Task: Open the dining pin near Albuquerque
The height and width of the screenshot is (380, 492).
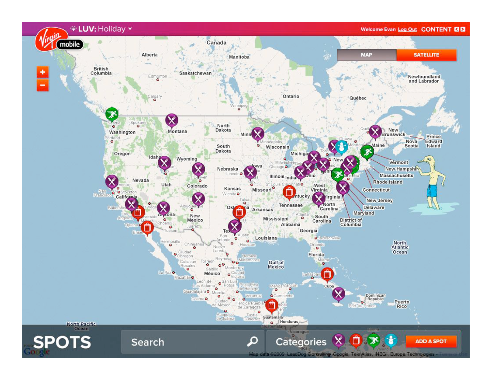Action: (x=198, y=199)
